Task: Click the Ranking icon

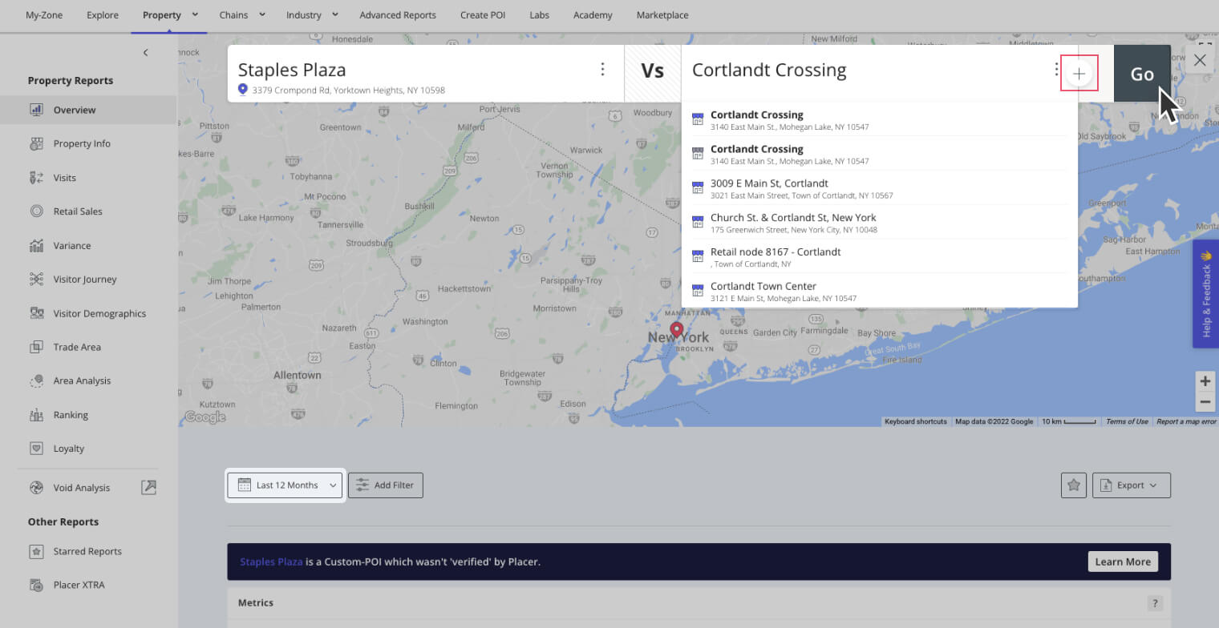Action: click(x=36, y=415)
